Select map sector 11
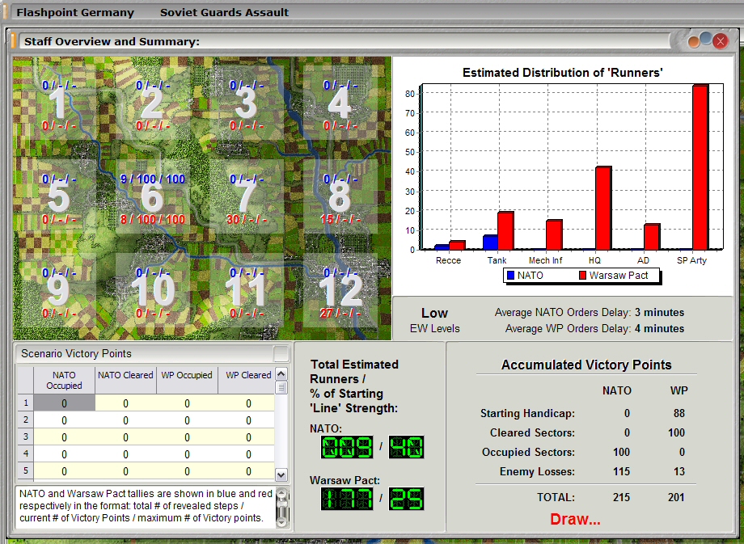Viewport: 744px width, 544px height. [247, 290]
